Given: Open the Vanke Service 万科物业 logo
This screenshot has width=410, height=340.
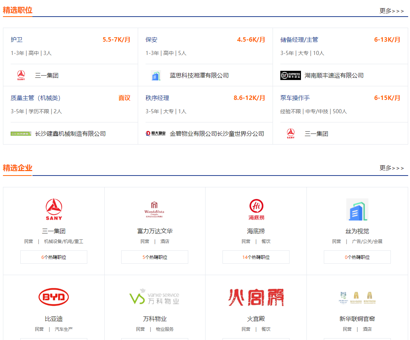Looking at the screenshot, I should point(155,296).
